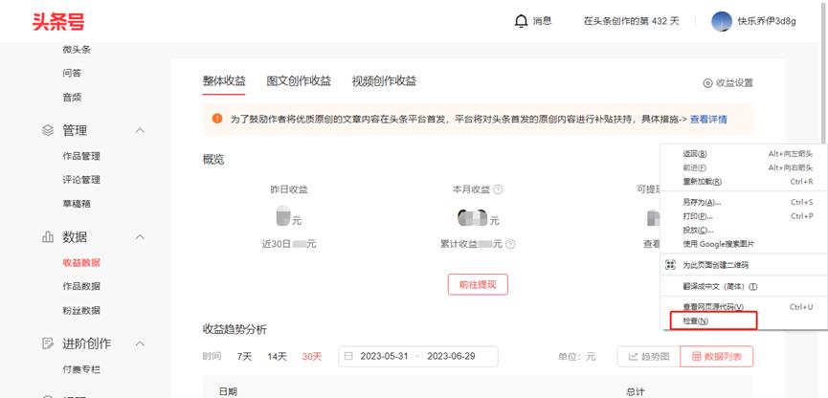Click the 管理 section layers icon
The image size is (828, 398).
pos(48,130)
